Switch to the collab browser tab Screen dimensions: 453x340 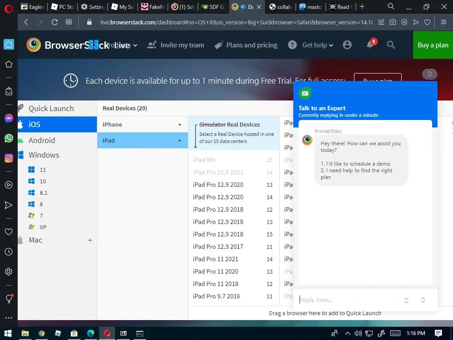(280, 7)
